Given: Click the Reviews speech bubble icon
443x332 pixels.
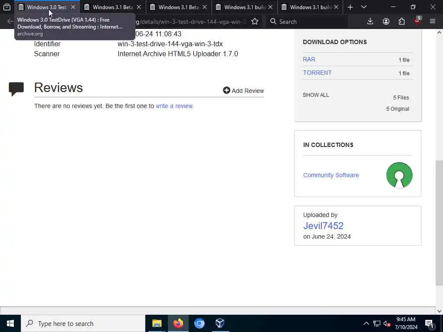Looking at the screenshot, I should (x=16, y=89).
